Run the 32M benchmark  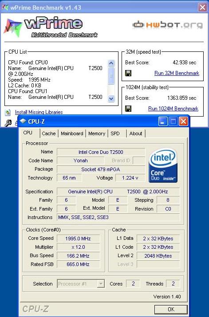tap(177, 73)
